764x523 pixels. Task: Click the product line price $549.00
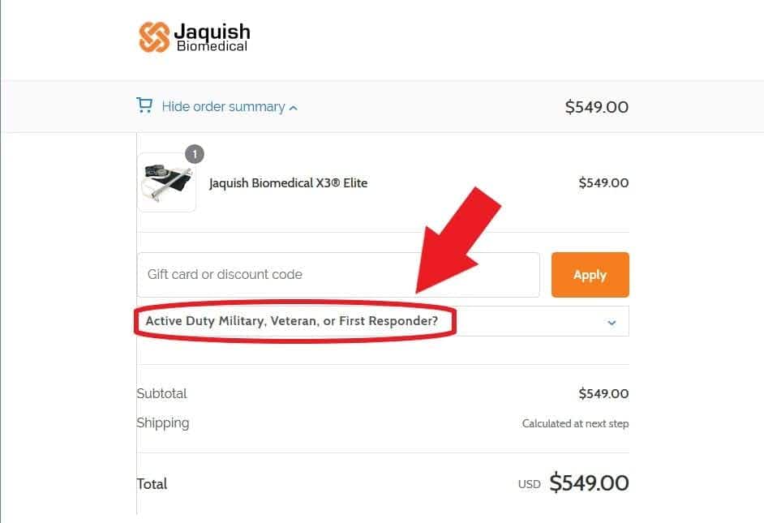[603, 183]
